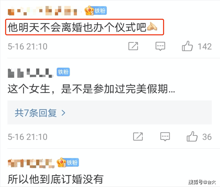Click the comment text 他明天不会离婚也办个仪式吧

tap(77, 27)
